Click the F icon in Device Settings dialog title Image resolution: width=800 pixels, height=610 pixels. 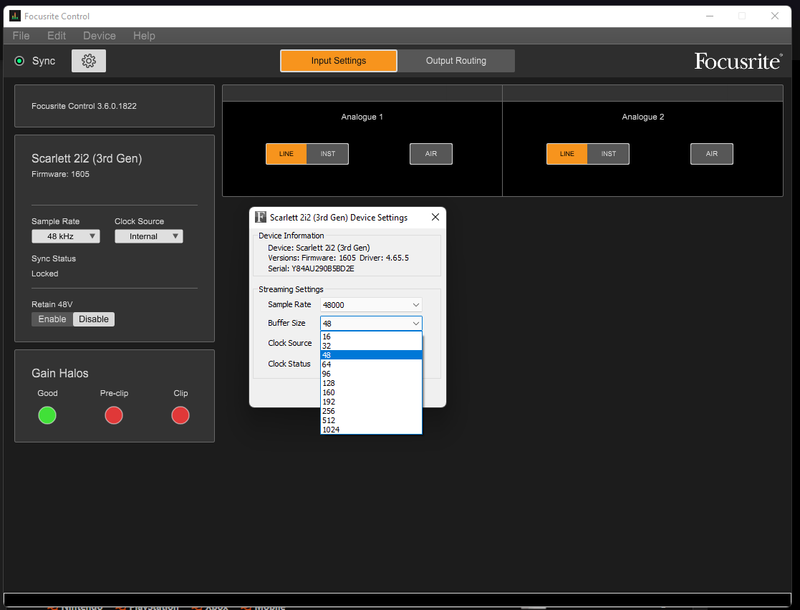tap(261, 217)
